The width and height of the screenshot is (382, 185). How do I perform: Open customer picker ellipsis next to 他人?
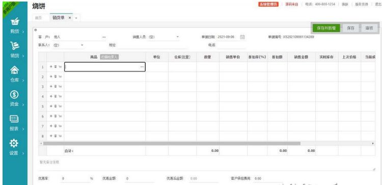tap(104, 37)
